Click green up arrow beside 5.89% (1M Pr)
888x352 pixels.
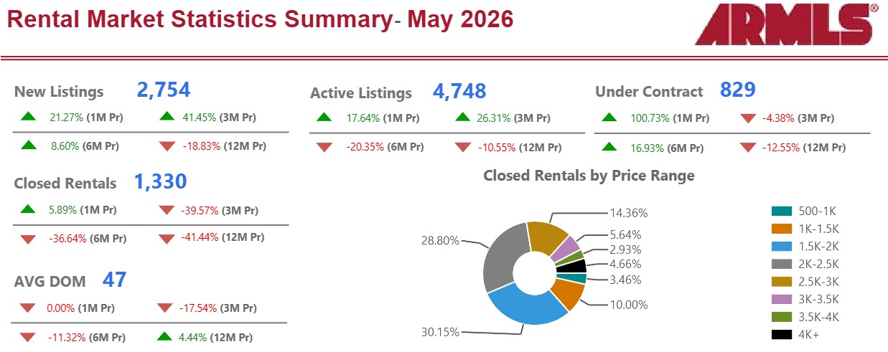tap(28, 209)
